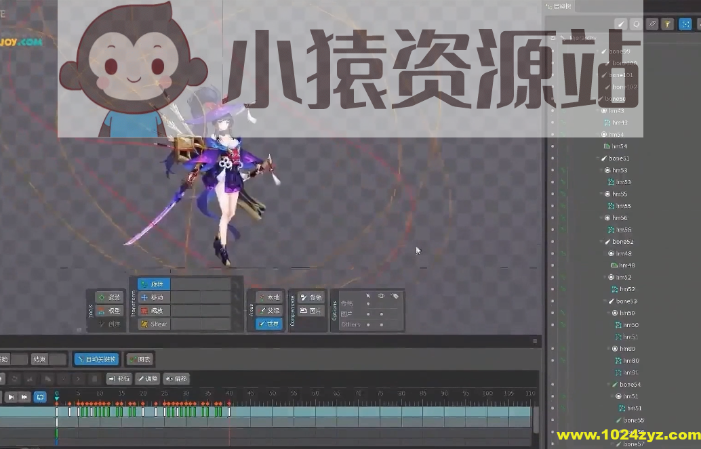
Task: Toggle Auto Key (自动关键帧) mode
Action: 96,359
